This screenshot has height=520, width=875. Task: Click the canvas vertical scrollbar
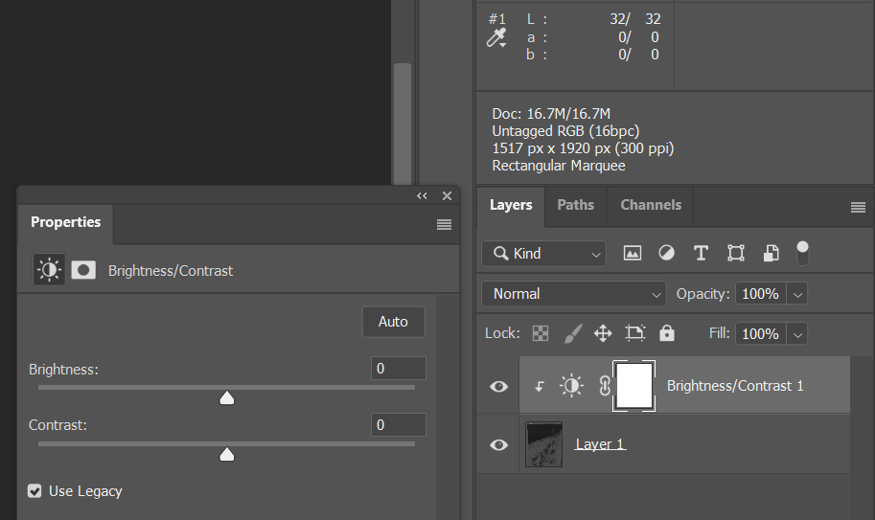[x=403, y=124]
